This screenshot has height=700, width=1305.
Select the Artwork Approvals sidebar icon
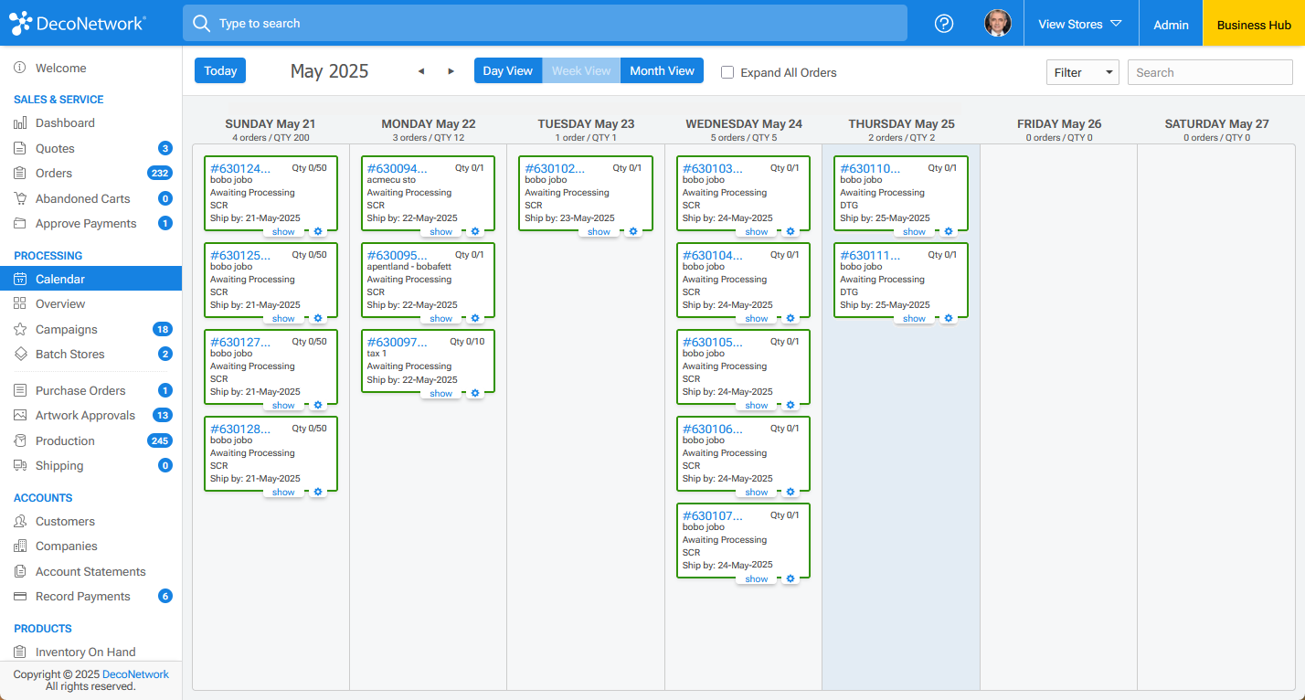coord(20,415)
